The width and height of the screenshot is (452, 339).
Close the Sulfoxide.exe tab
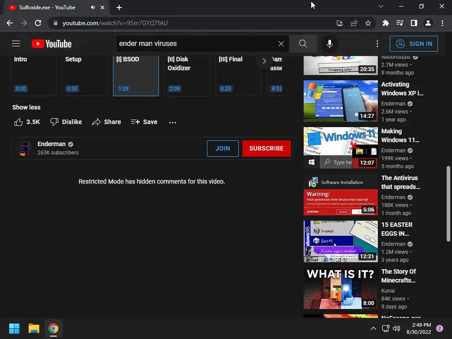(102, 8)
